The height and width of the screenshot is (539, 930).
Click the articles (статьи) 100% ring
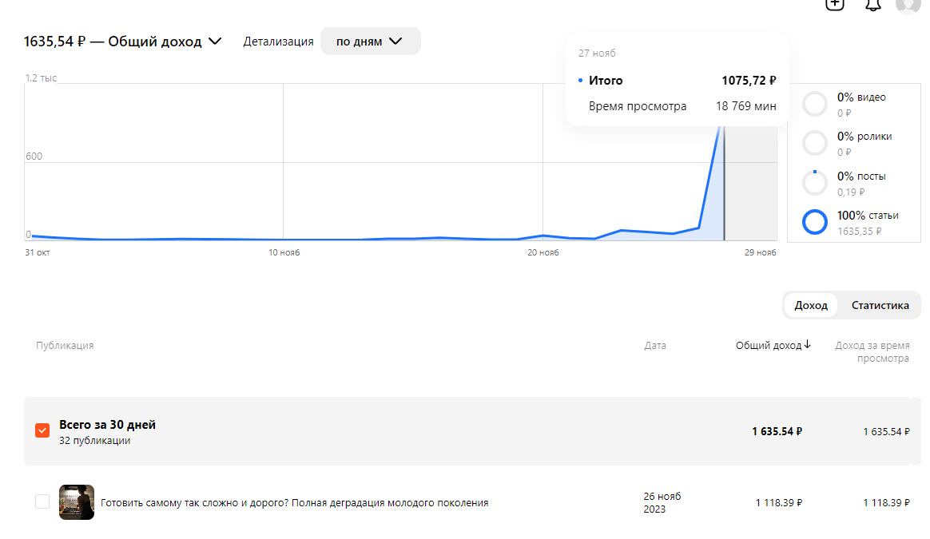point(814,222)
